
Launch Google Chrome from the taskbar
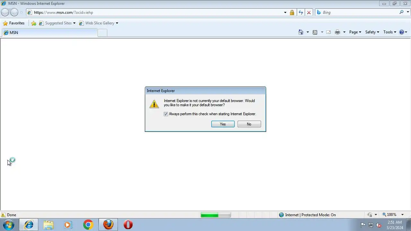pos(88,225)
